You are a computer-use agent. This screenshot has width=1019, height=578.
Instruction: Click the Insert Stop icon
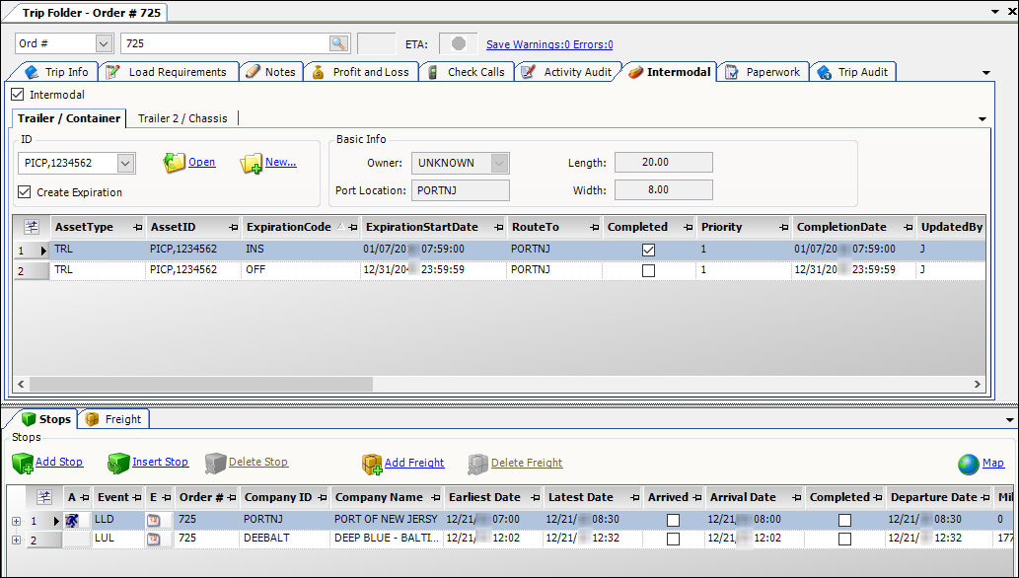[118, 463]
